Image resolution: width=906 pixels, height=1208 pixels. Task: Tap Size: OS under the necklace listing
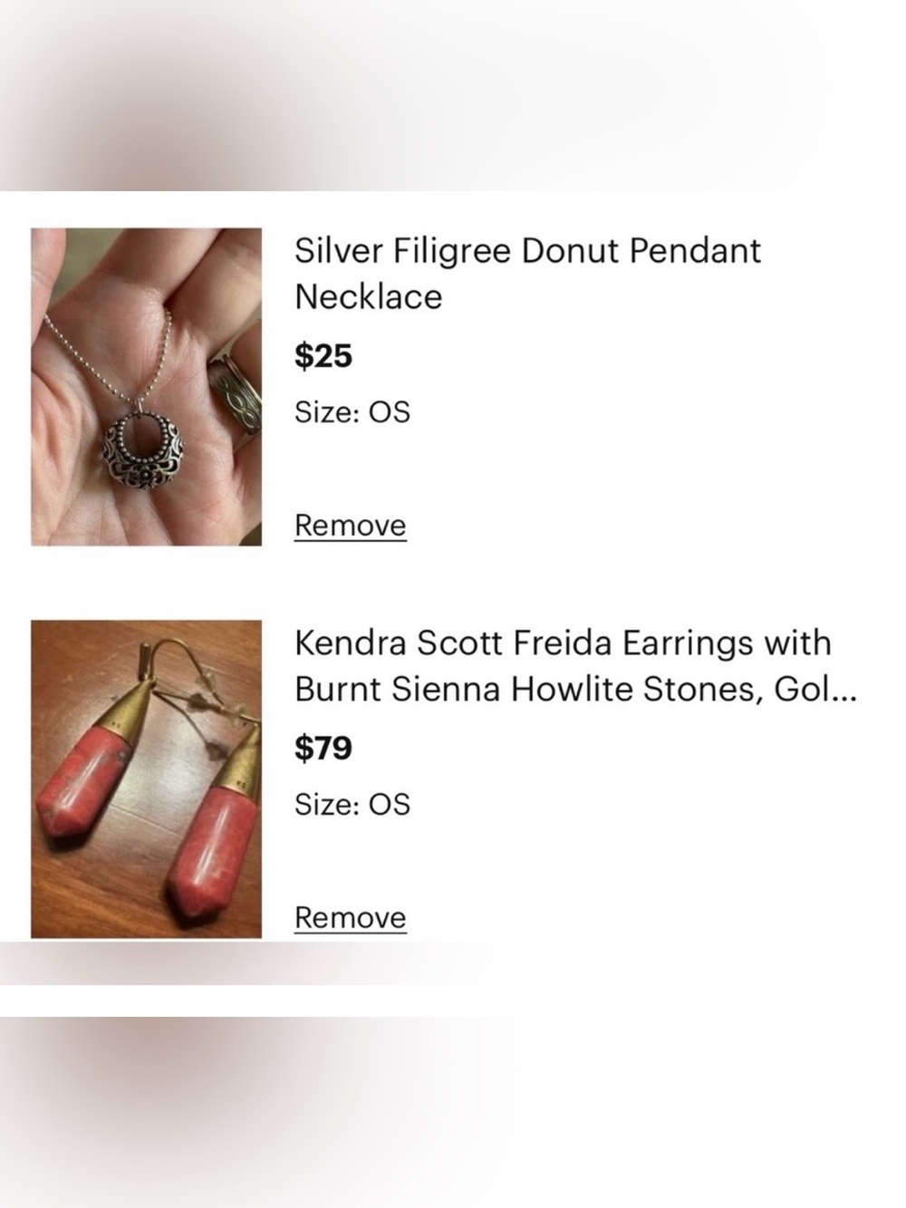[352, 412]
